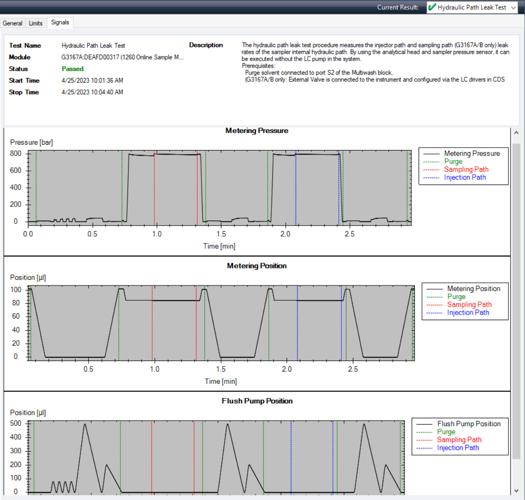
Task: Click the green checkmark icon beside Current Result
Action: point(432,7)
